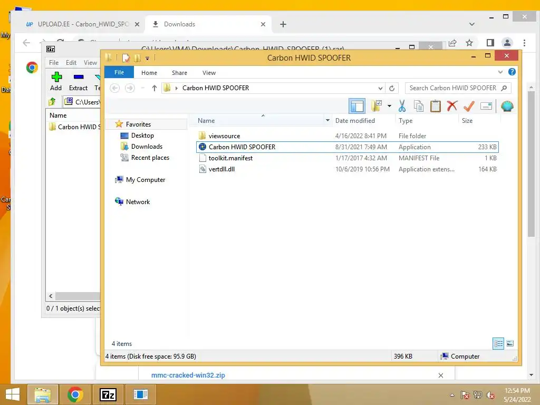Open the Explorer Help question mark
The image size is (540, 405).
512,72
